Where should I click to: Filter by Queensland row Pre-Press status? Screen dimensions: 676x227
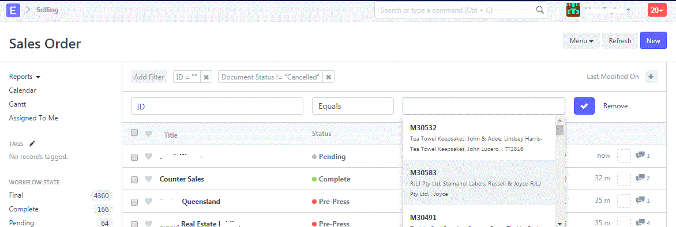331,202
